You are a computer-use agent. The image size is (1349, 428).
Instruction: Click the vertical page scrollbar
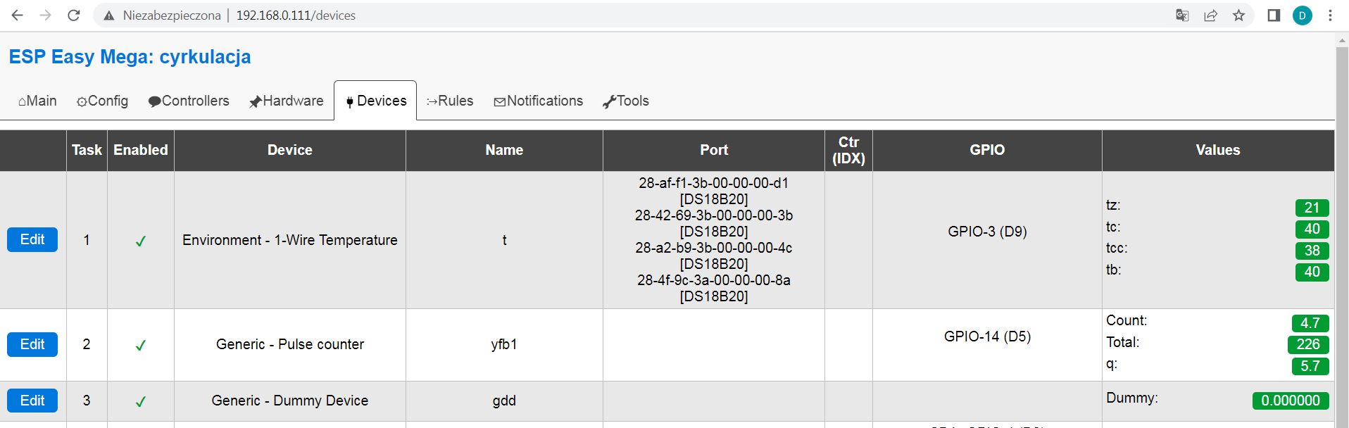pos(1342,232)
